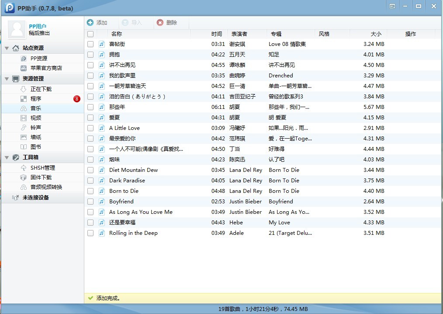Collapse the 资源管理 section arrow
Screen dimensions: 443x314
point(7,79)
